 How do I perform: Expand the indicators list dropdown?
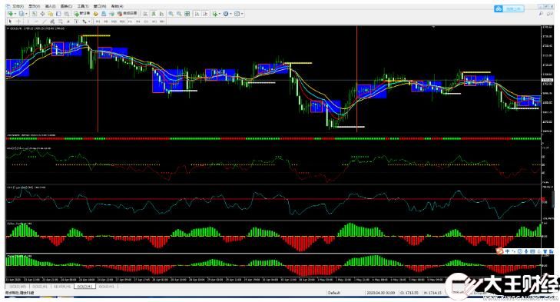pos(220,14)
